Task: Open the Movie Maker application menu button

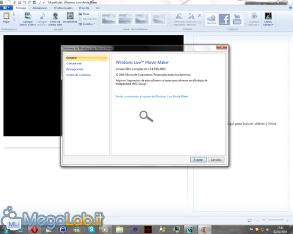Action: click(x=6, y=8)
